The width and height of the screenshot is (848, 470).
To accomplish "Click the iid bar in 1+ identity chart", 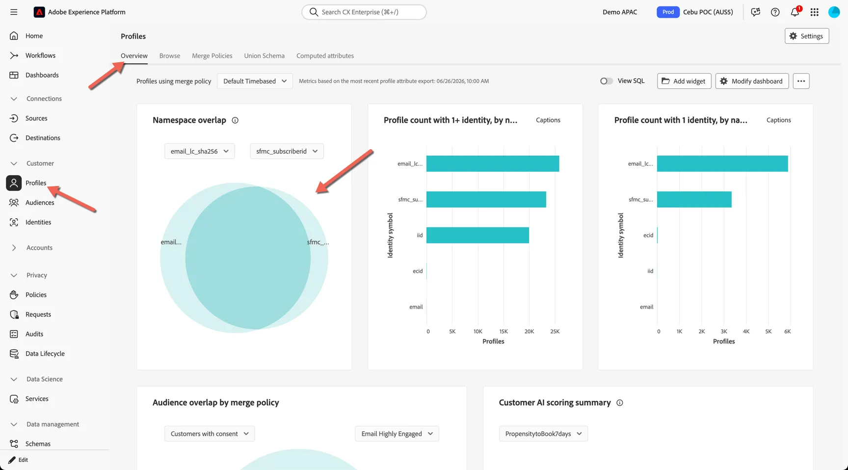I will (477, 235).
